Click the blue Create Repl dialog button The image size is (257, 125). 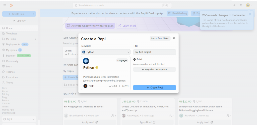click(x=154, y=88)
